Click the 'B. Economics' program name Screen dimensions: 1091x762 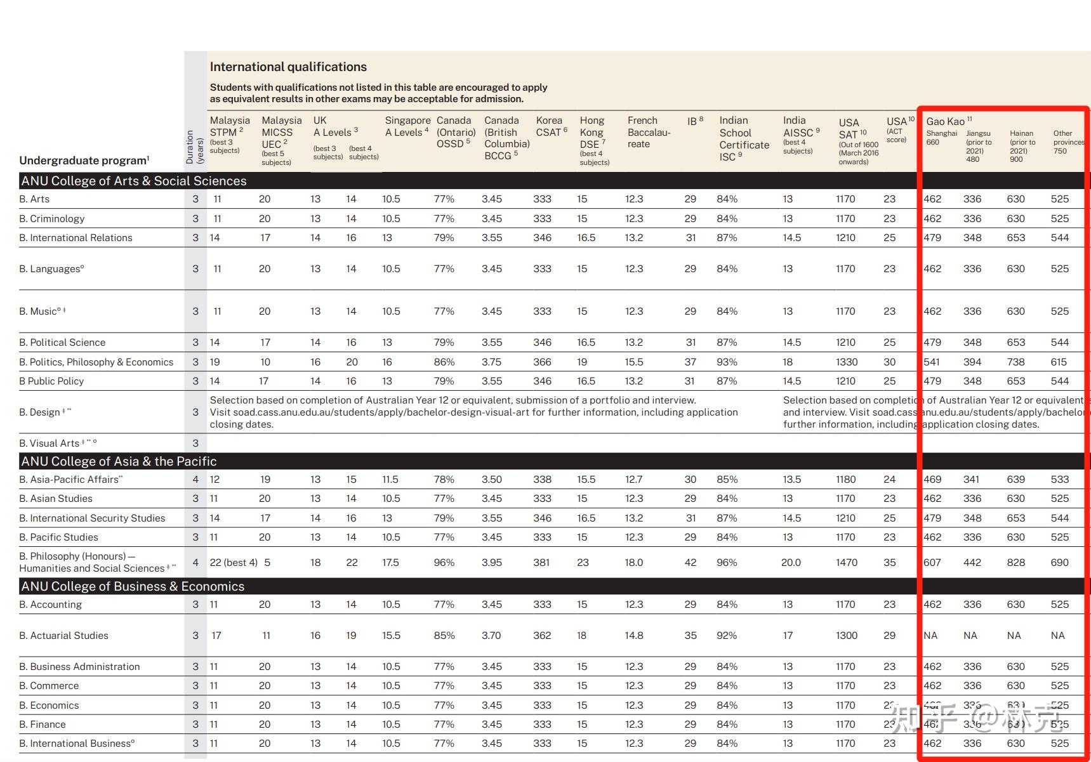49,705
